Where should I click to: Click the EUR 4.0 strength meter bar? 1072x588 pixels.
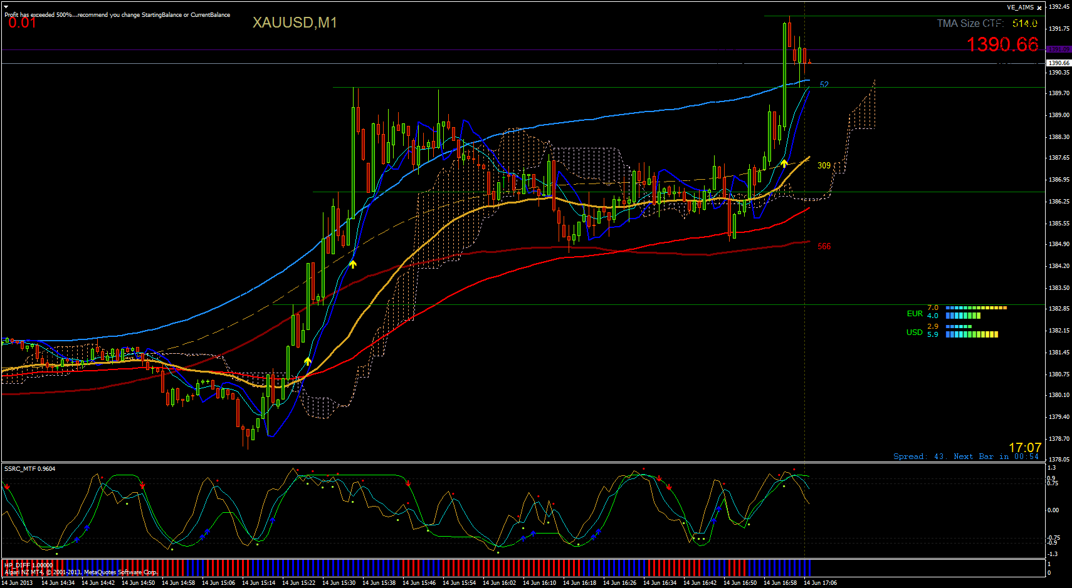coord(963,316)
